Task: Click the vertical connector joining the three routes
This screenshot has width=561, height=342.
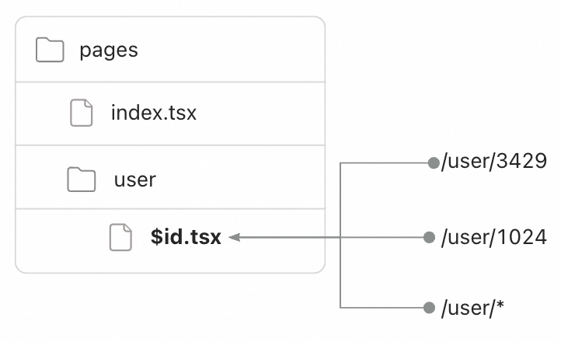Action: tap(341, 272)
